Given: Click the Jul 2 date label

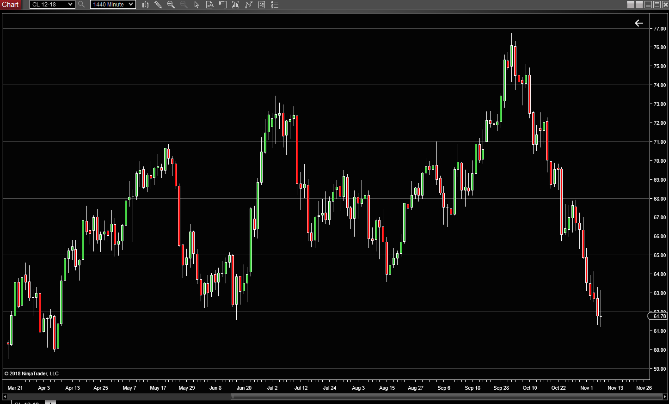Looking at the screenshot, I should 272,388.
